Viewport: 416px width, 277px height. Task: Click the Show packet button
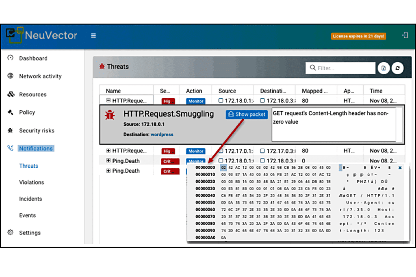247,115
